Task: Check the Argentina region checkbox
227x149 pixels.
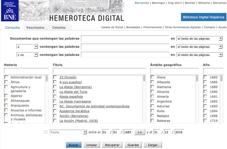Action: point(152,101)
